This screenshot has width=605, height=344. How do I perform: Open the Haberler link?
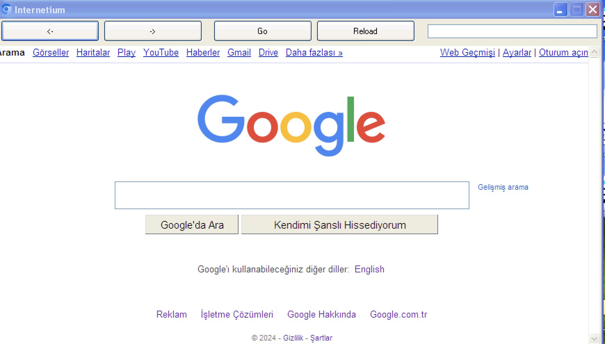click(x=203, y=52)
